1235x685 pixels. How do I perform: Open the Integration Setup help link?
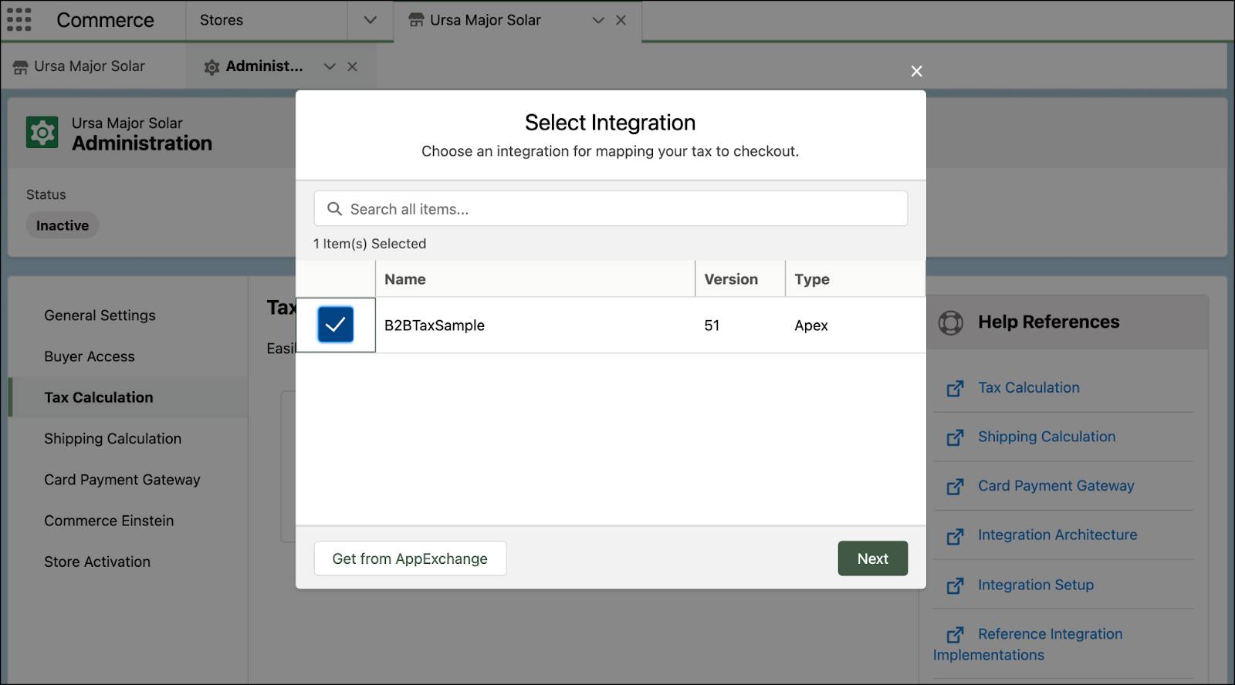click(x=1036, y=585)
